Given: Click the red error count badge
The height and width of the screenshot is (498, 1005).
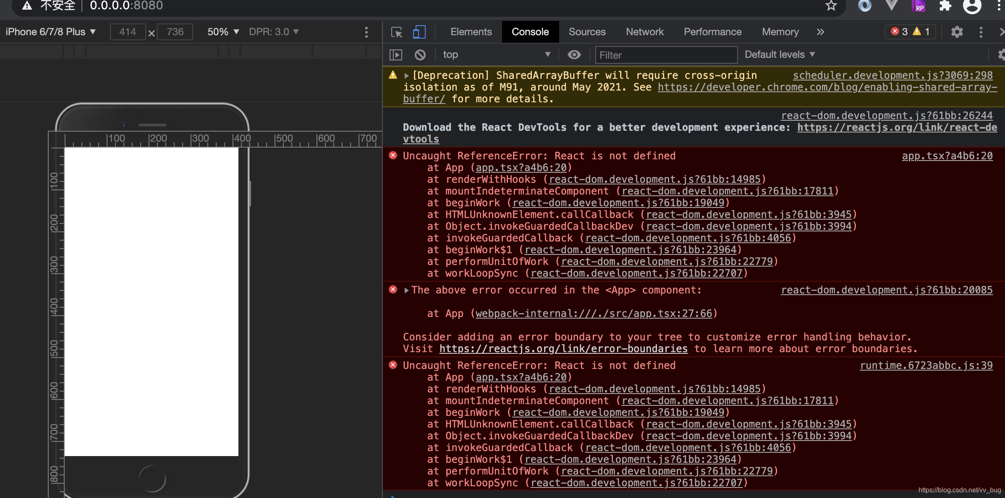Looking at the screenshot, I should coord(899,32).
